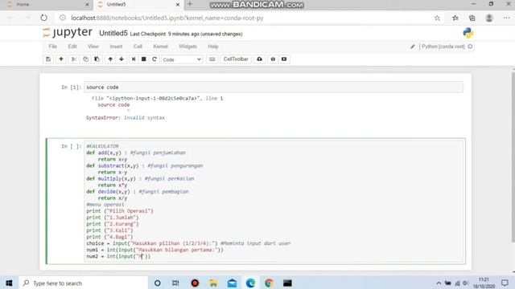The width and height of the screenshot is (515, 289).
Task: Switch to the Home browser tab
Action: (46, 5)
